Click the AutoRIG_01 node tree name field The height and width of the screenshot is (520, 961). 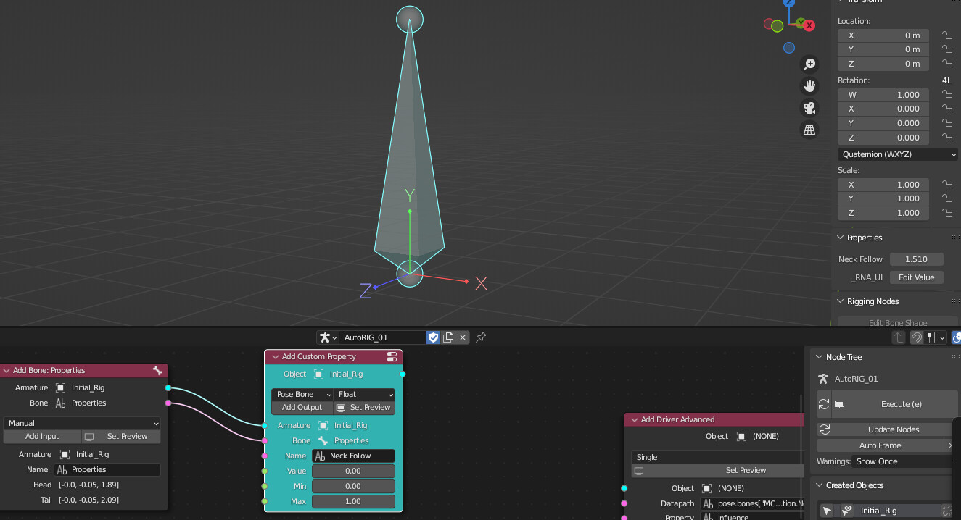click(382, 337)
